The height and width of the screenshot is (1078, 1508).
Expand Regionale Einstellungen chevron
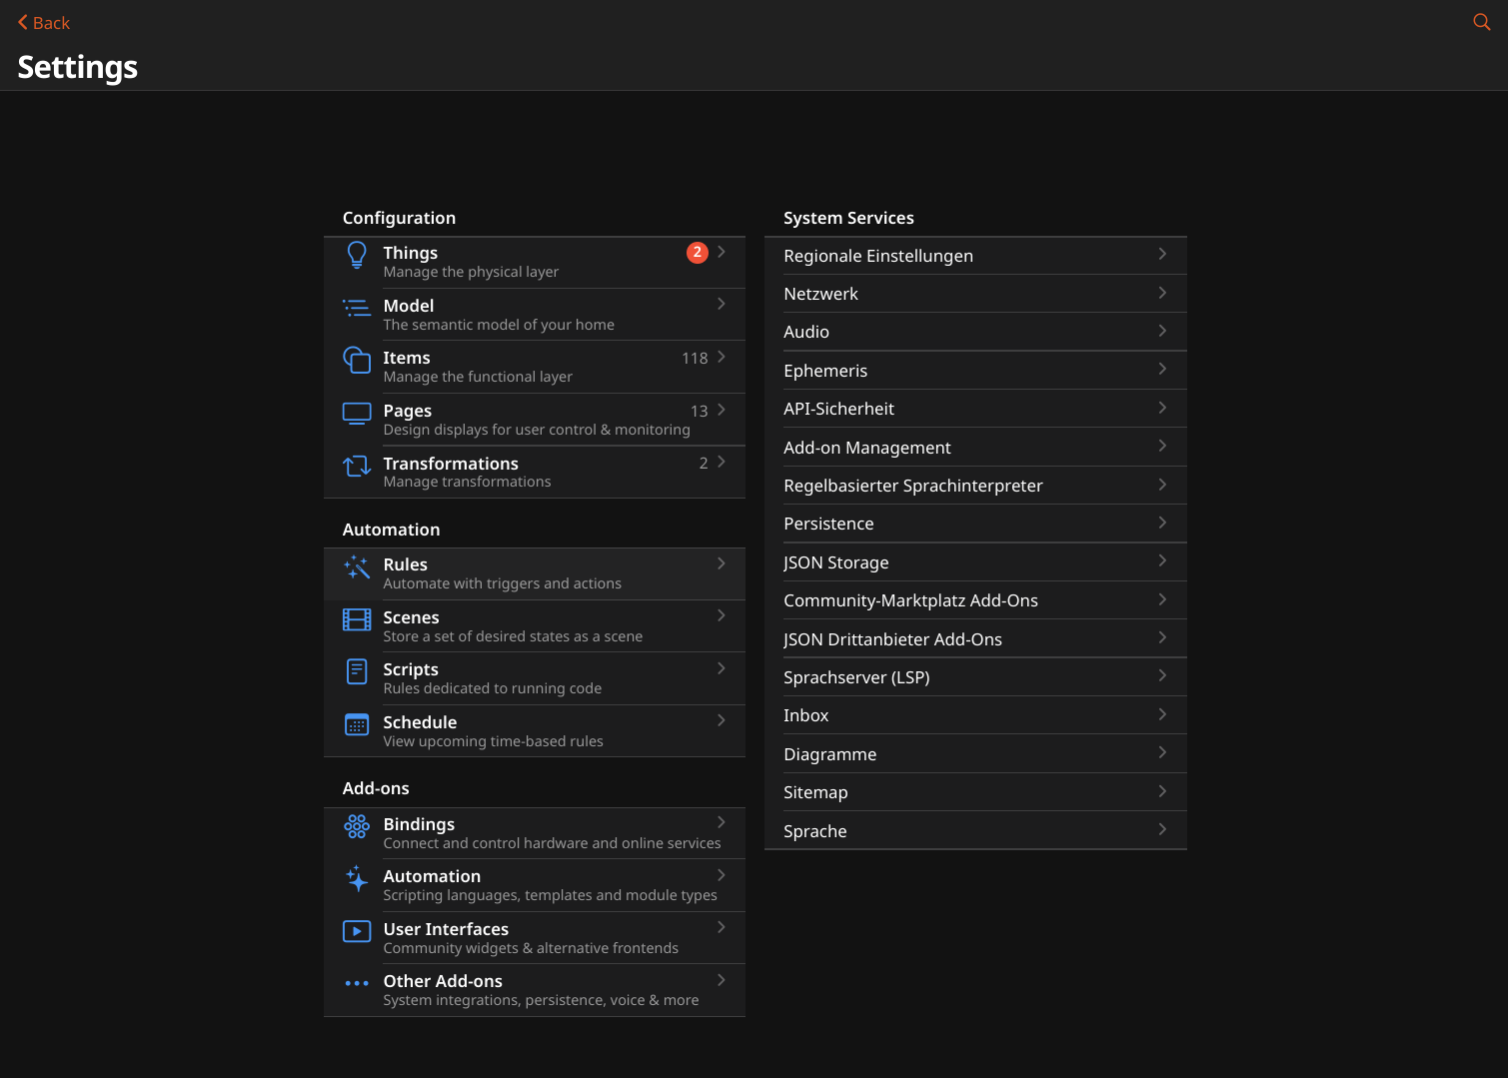tap(1162, 255)
